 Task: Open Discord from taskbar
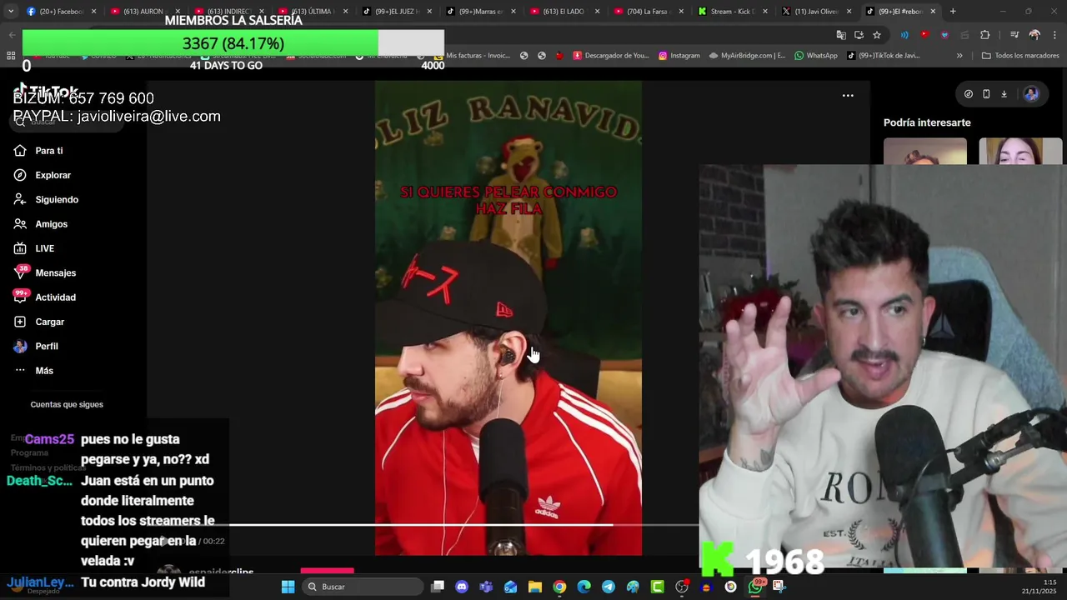462,587
